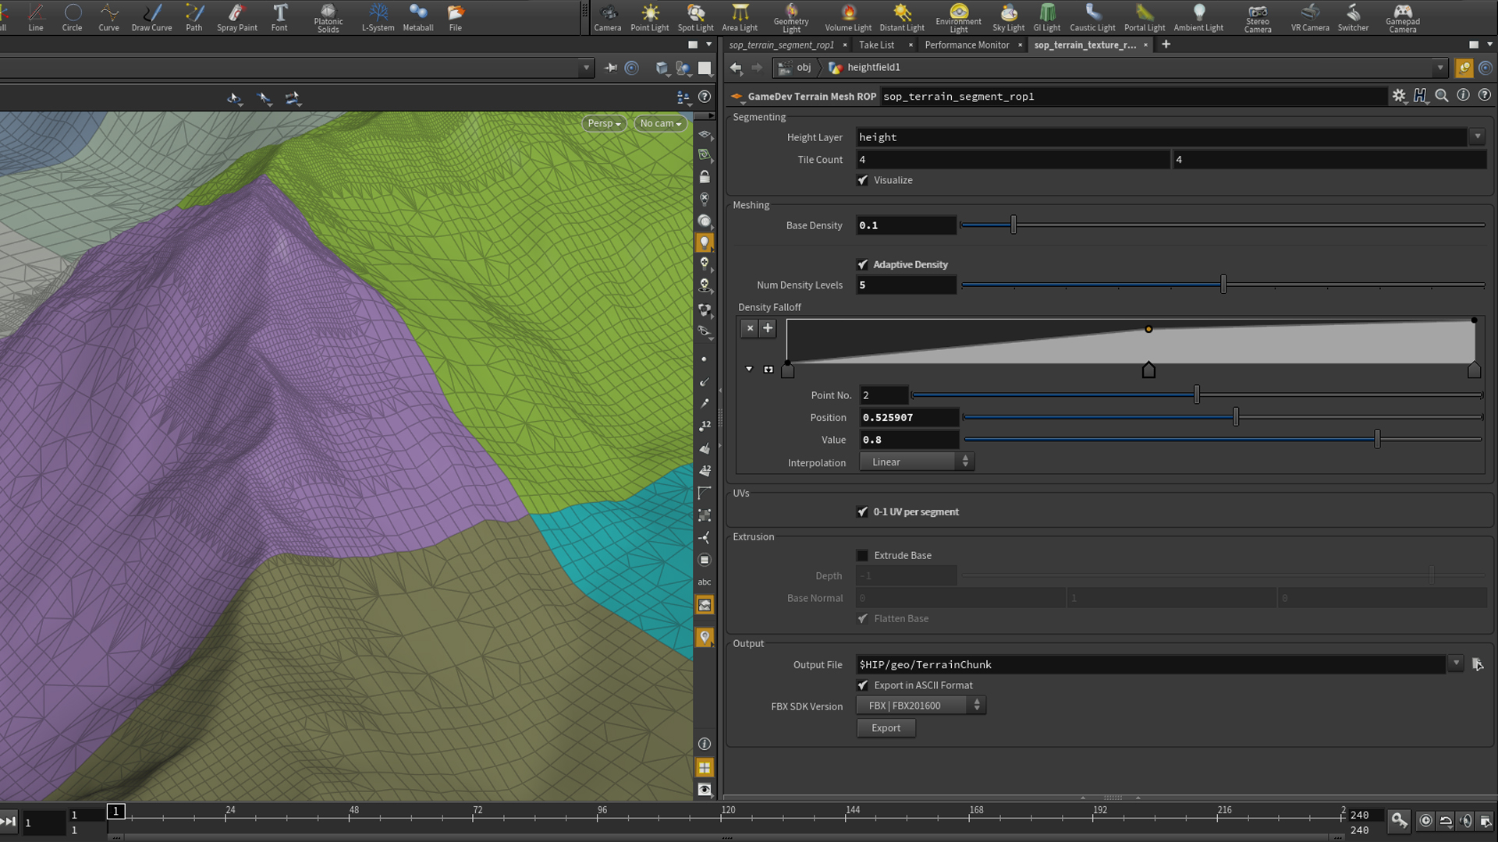Switch to the Performance Monitor tab
Screen dimensions: 1498x842
click(967, 44)
